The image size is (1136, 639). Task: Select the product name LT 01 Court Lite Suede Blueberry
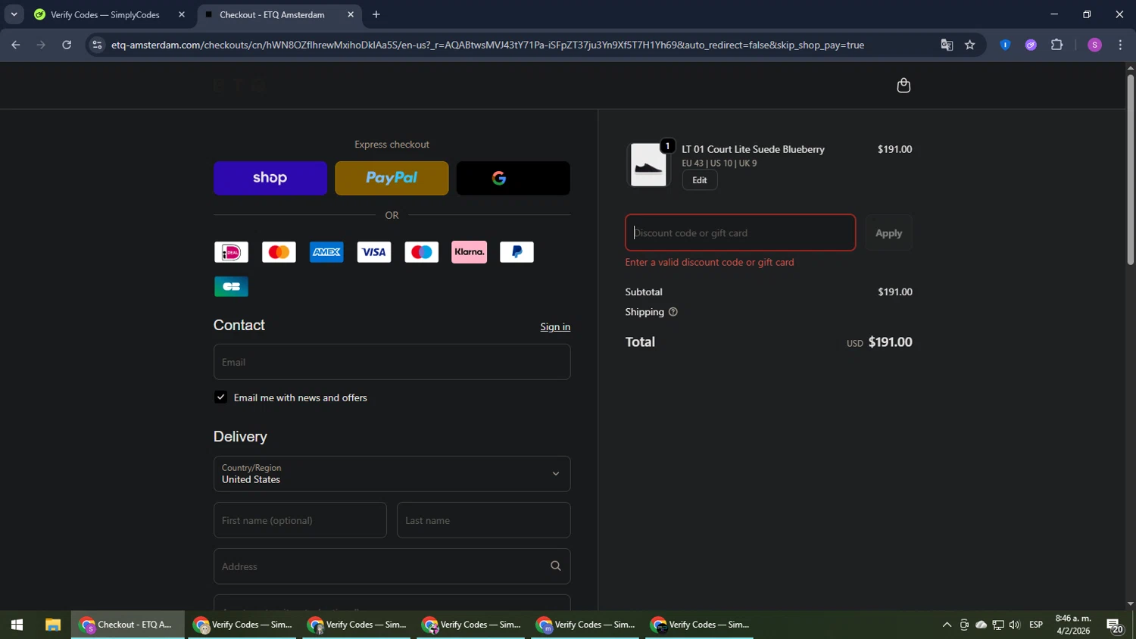coord(753,149)
